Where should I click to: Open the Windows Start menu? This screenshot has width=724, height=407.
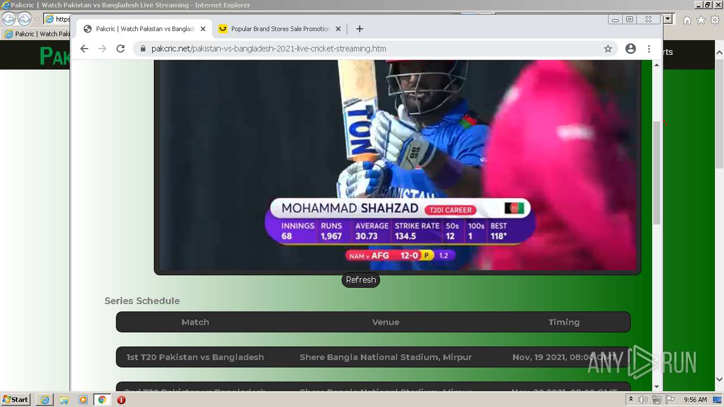[15, 400]
